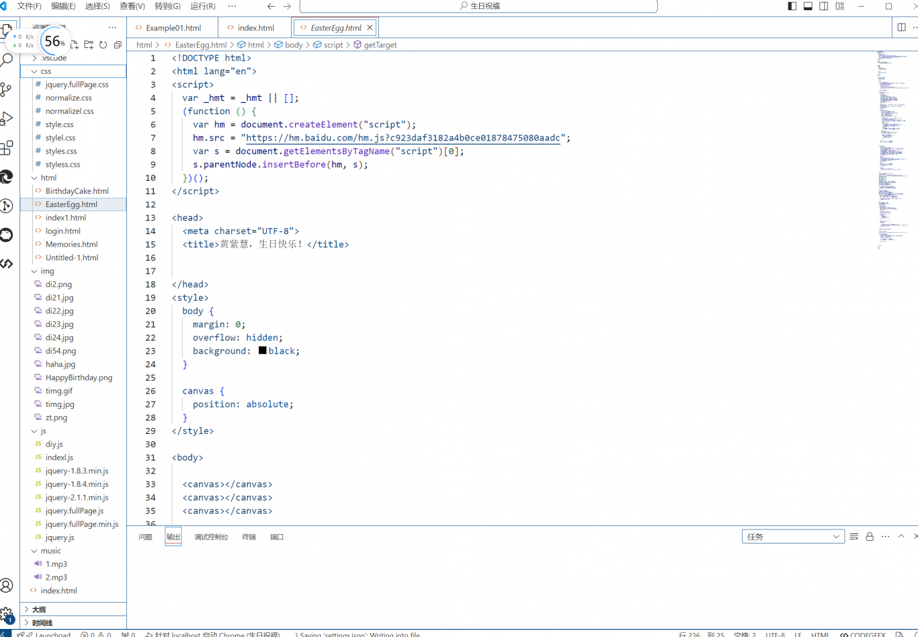This screenshot has height=637, width=918.
Task: Open the Search view in activity bar
Action: [x=7, y=61]
